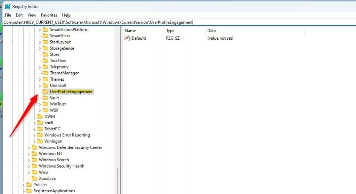Click the Registry Editor app icon in title bar
This screenshot has height=194, width=356.
click(x=8, y=6)
